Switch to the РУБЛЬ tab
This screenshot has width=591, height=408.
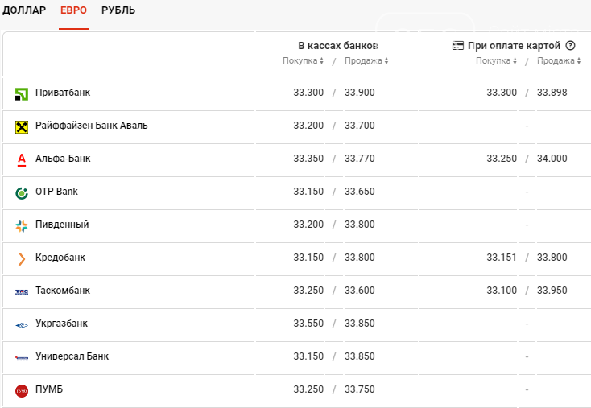pyautogui.click(x=118, y=10)
